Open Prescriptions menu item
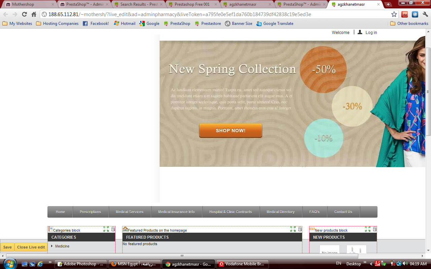 (90, 212)
